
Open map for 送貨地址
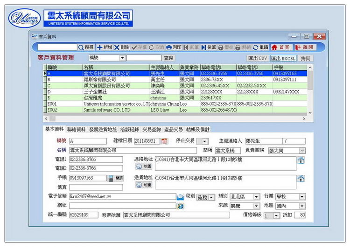(x=144, y=185)
